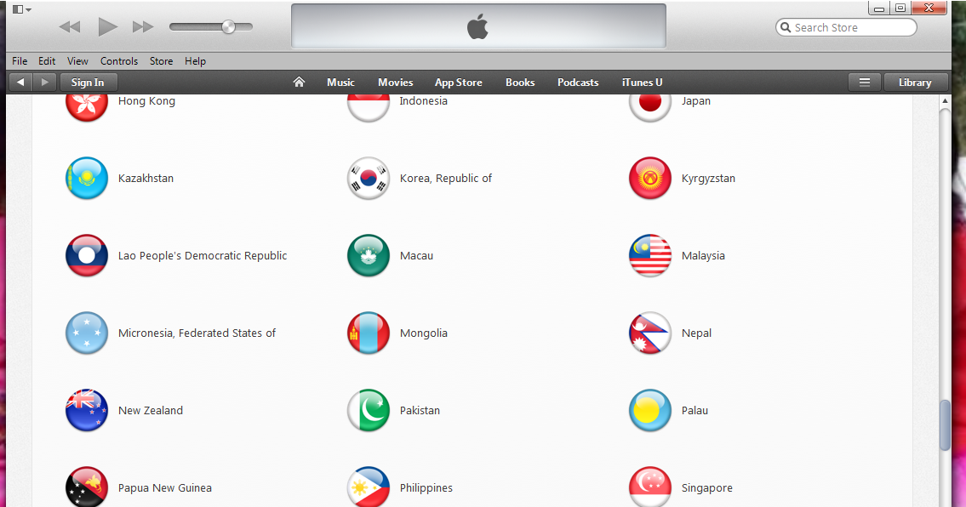This screenshot has height=507, width=966.
Task: Click the fast forward next track button
Action: [x=143, y=26]
